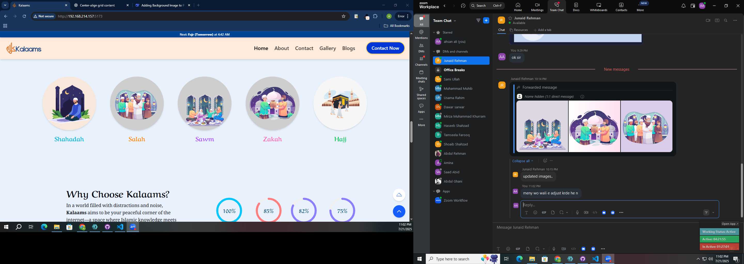Reload the Kalaams page in Chrome
This screenshot has width=744, height=264.
(24, 16)
